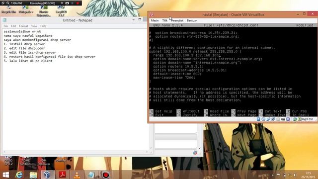
Task: Click the line '2. edit file dhcp.conf' in Notepad
Action: tap(24, 48)
